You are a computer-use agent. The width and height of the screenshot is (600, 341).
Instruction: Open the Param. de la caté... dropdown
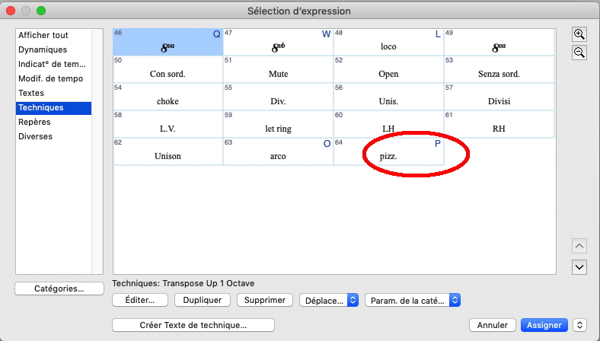[x=413, y=301]
